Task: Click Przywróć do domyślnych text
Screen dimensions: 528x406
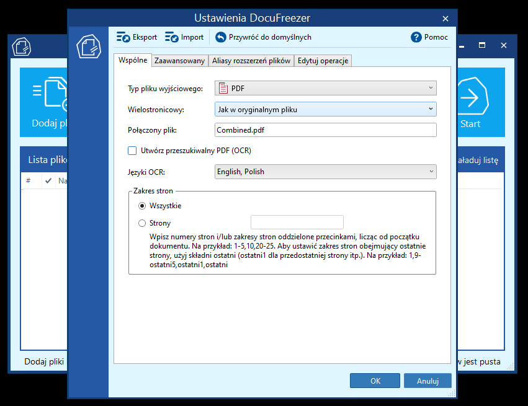Action: point(270,37)
